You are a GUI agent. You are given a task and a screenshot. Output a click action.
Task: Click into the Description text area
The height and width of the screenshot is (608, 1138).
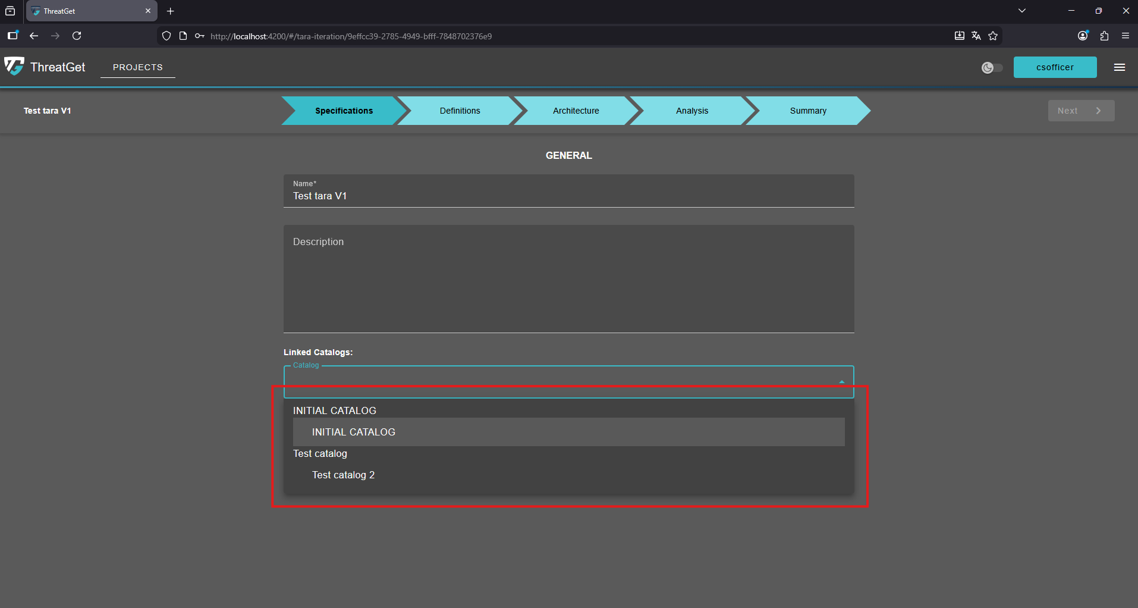pos(568,280)
